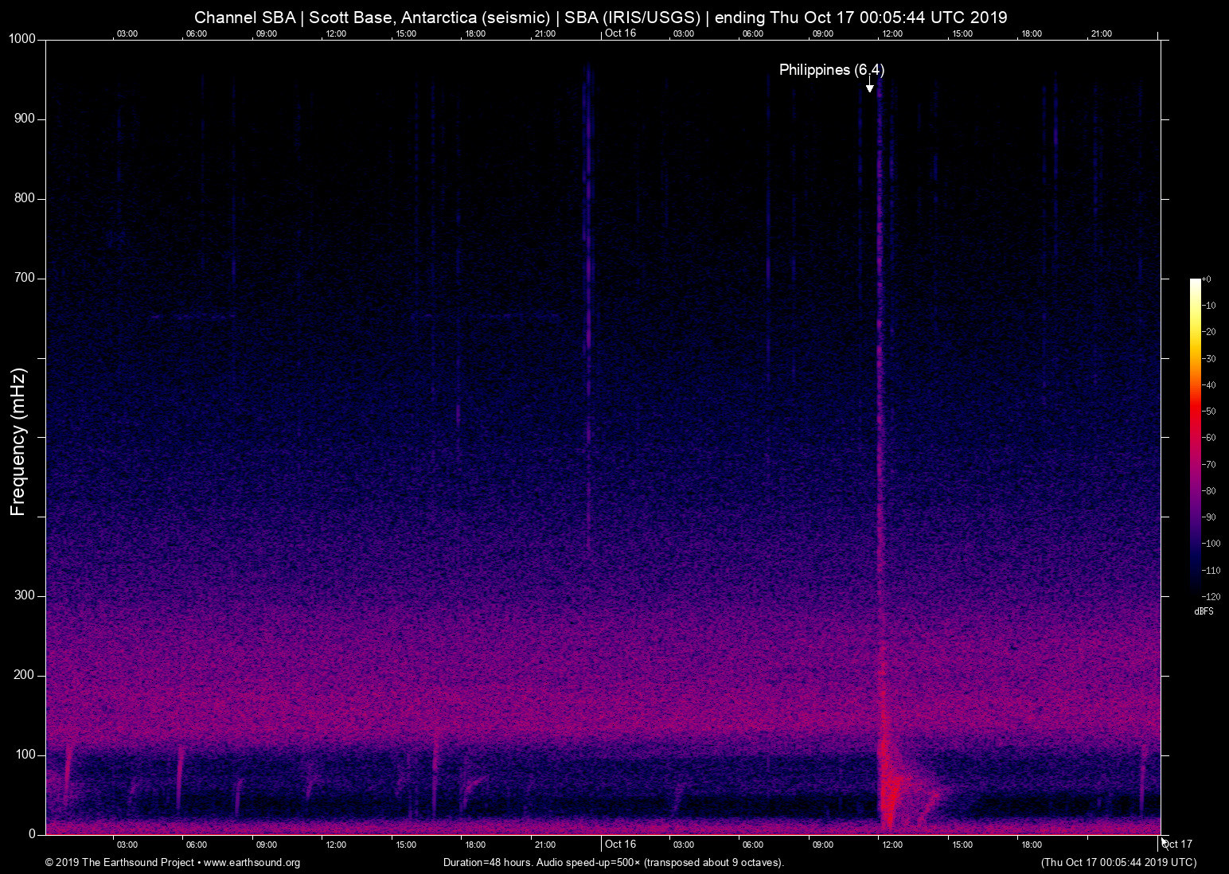The image size is (1229, 874).
Task: Click the -120 value on the color scale
Action: tap(1211, 596)
